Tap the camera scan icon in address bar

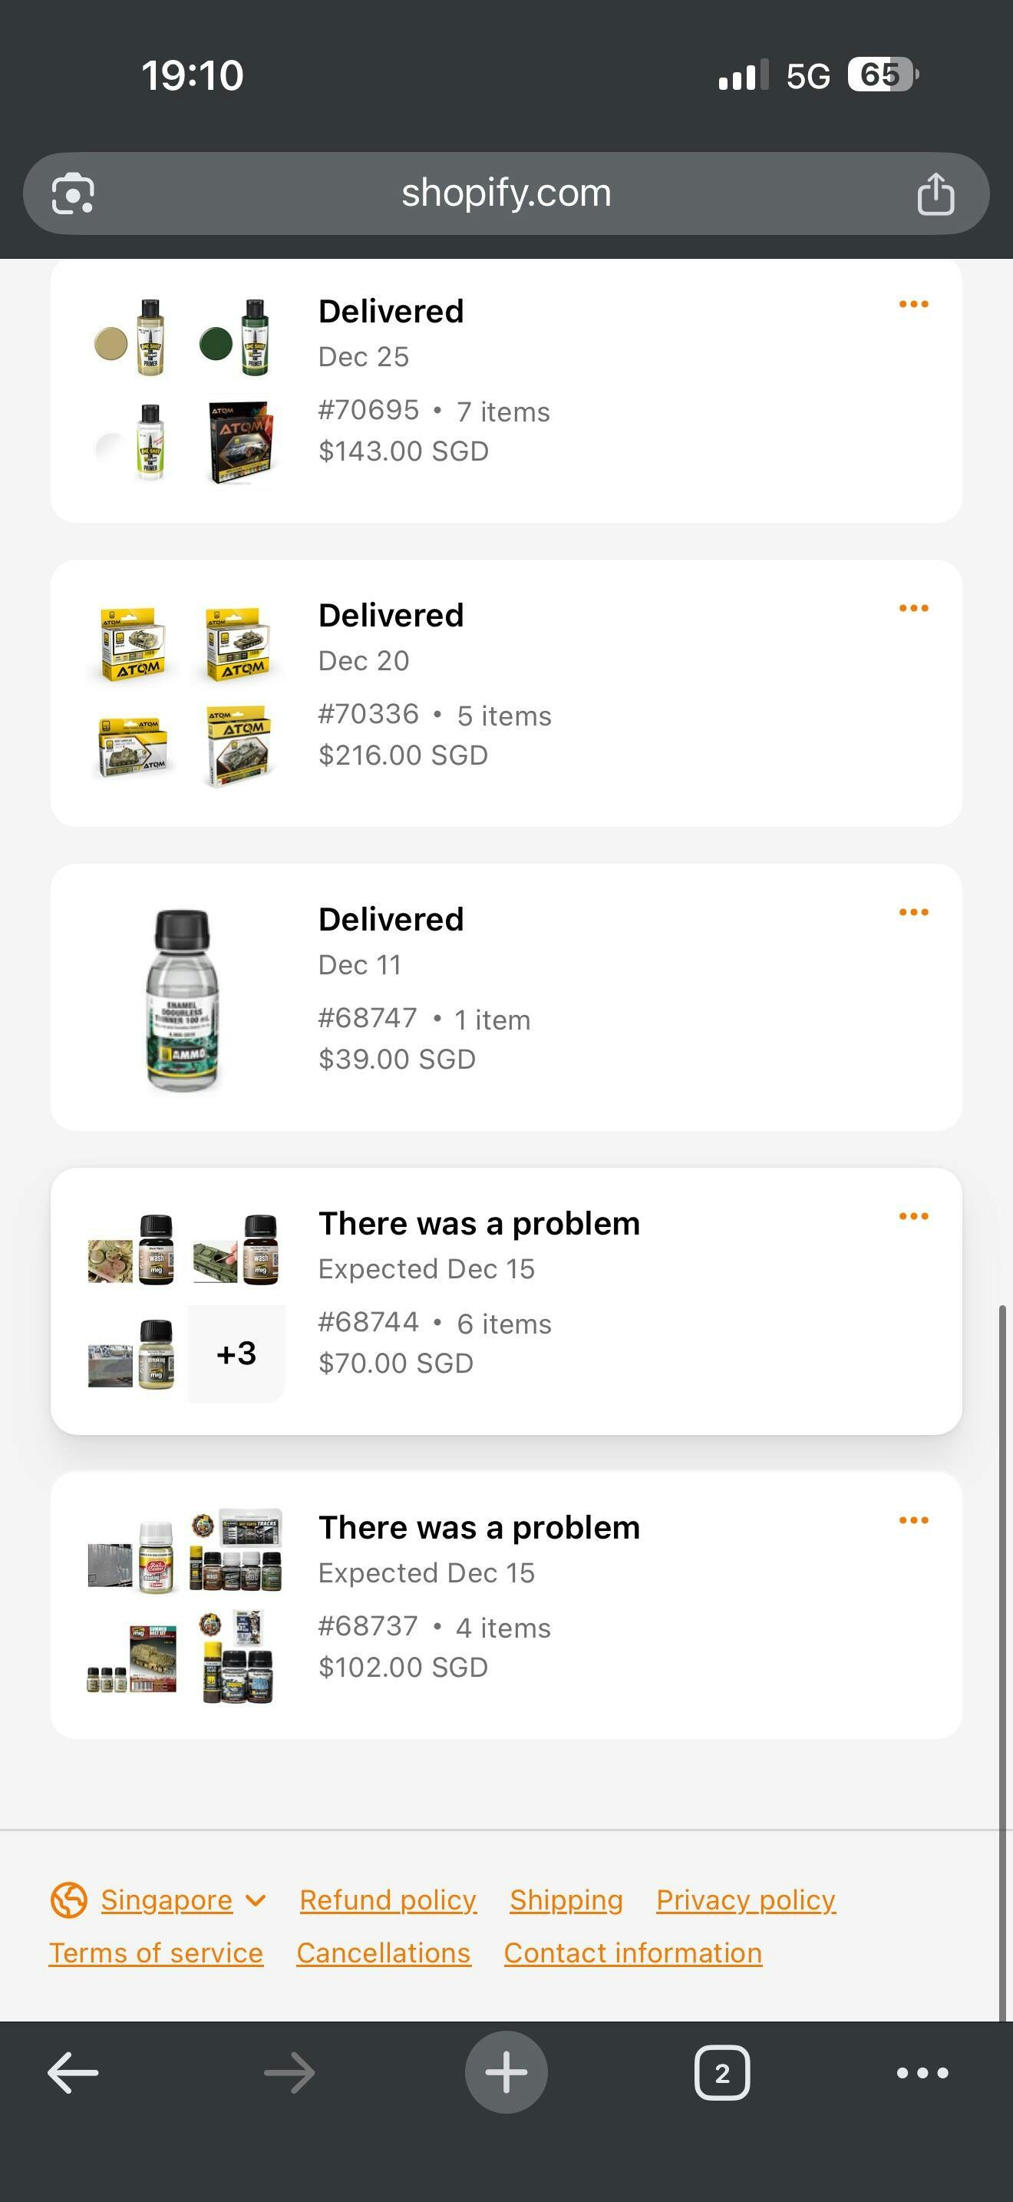tap(73, 194)
